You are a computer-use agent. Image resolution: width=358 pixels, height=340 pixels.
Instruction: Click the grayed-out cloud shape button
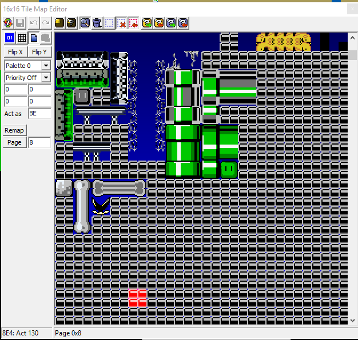pyautogui.click(x=46, y=38)
